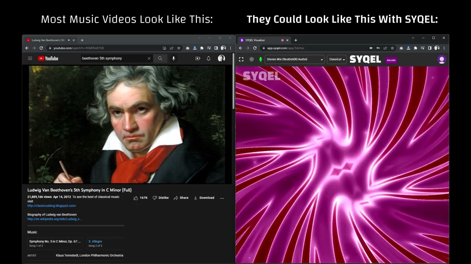Go to the YouTube home logo
Screen dimensions: 471x264
[48, 58]
